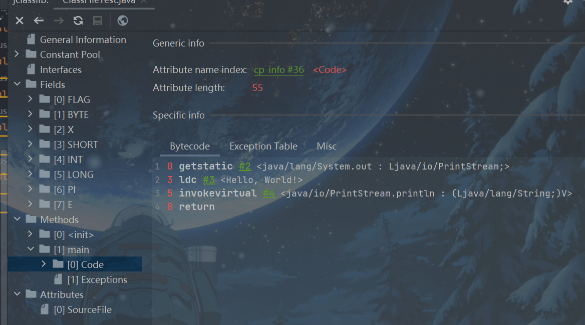Click the close X toolbar icon
Viewport: 585px width, 325px height.
(20, 20)
